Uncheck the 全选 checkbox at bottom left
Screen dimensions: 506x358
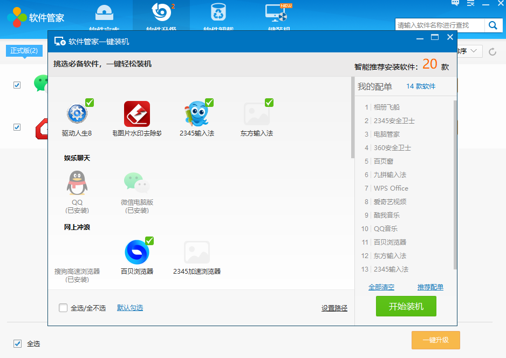17,343
